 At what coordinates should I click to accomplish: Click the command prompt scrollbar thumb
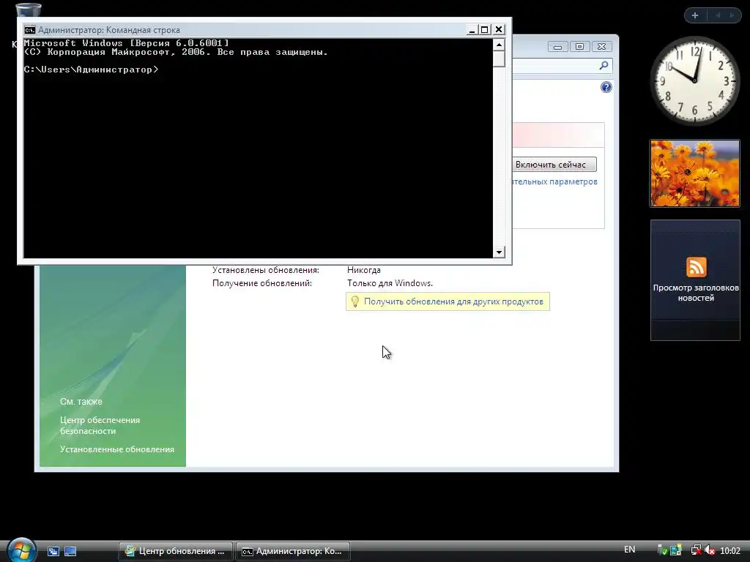pyautogui.click(x=499, y=59)
